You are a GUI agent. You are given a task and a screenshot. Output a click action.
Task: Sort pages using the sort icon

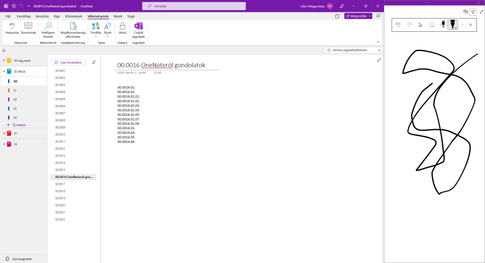click(94, 62)
